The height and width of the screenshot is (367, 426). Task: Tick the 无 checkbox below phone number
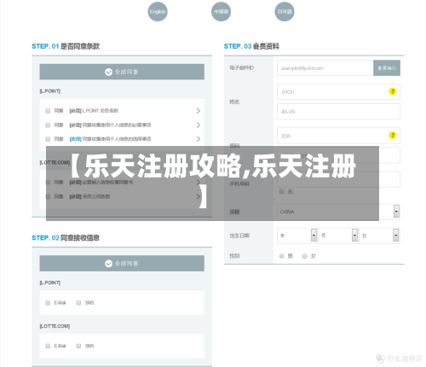coord(281,191)
